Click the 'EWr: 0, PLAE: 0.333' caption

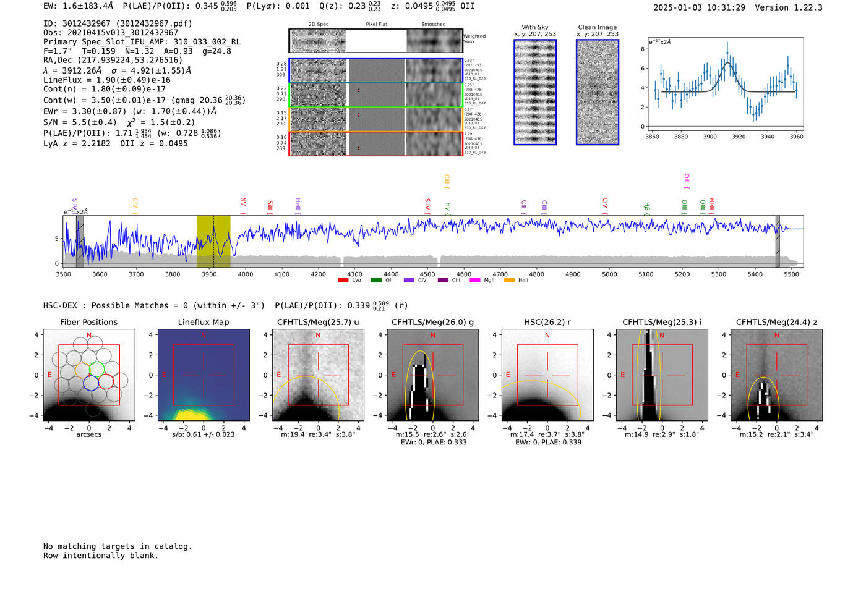point(434,443)
